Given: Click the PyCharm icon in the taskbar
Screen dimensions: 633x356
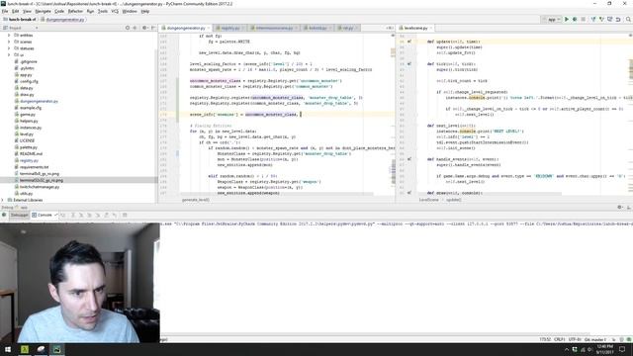Looking at the screenshot, I should [x=57, y=349].
